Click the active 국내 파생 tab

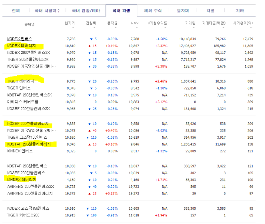[121, 11]
